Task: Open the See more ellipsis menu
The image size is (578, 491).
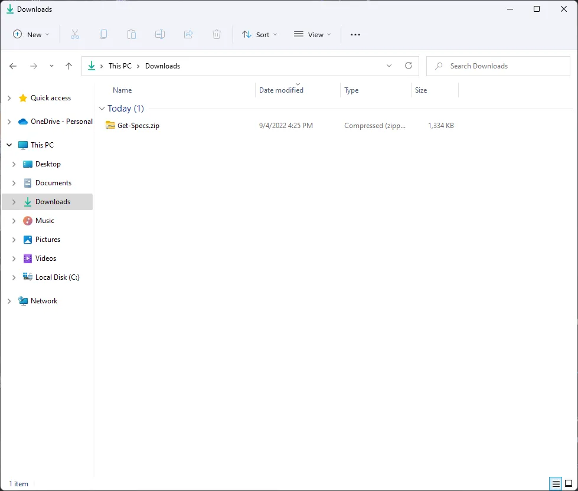Action: point(355,34)
